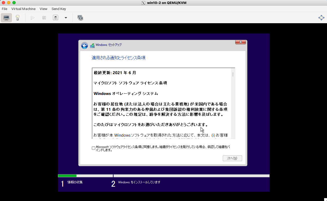Click the line マイクロソフト ソフトウェア ライセンス条項
This screenshot has width=327, height=201.
(x=130, y=83)
